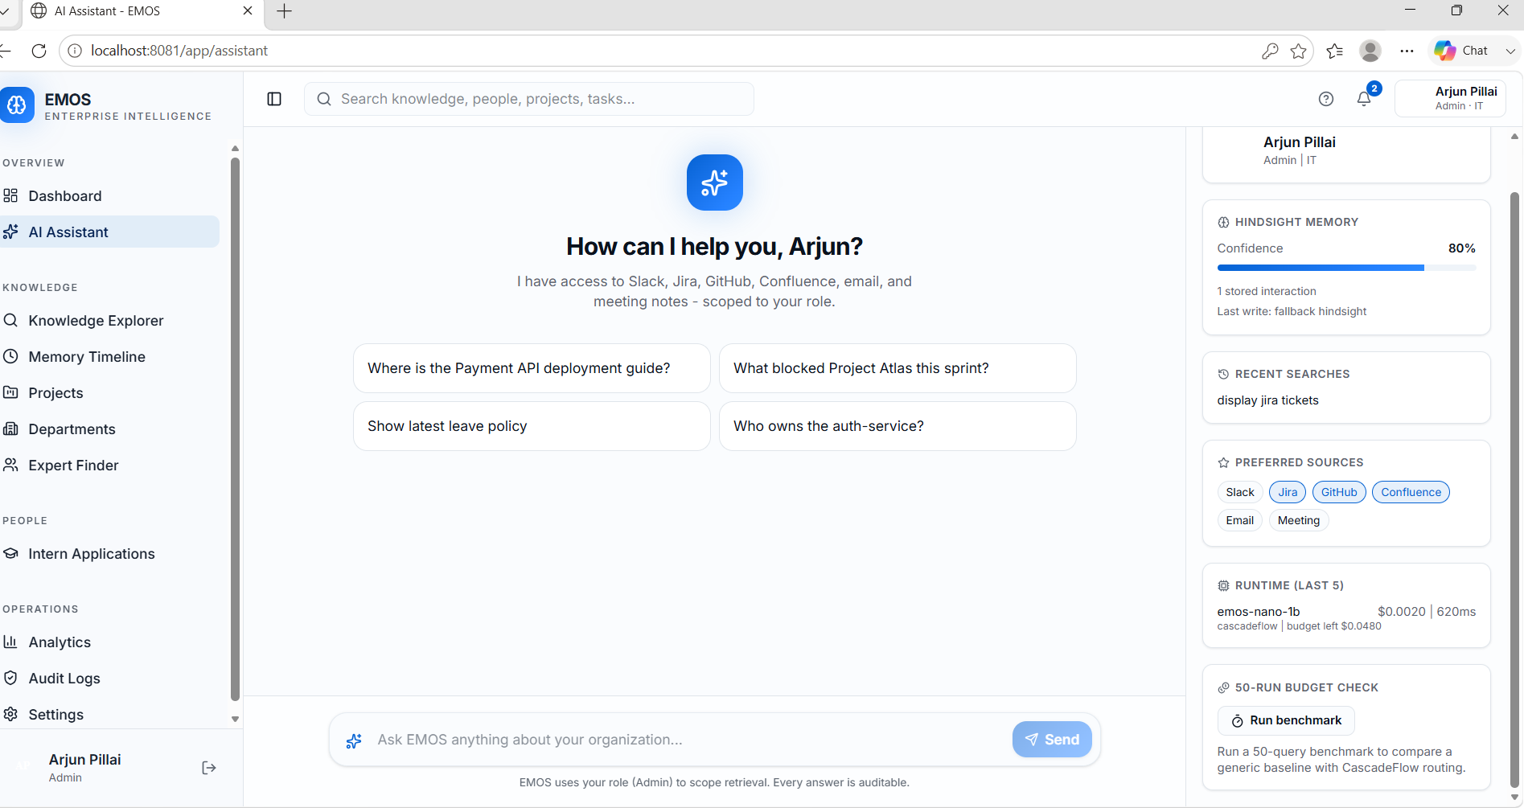
Task: Toggle the Confluence source chip
Action: [1411, 492]
